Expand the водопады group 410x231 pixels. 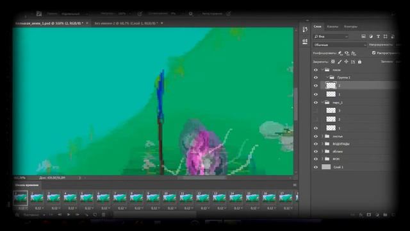pyautogui.click(x=322, y=144)
